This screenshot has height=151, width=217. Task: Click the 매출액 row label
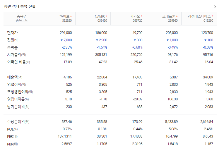[15, 77]
